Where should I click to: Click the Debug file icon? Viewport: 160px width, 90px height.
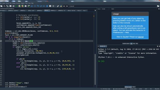[x=32, y=6]
